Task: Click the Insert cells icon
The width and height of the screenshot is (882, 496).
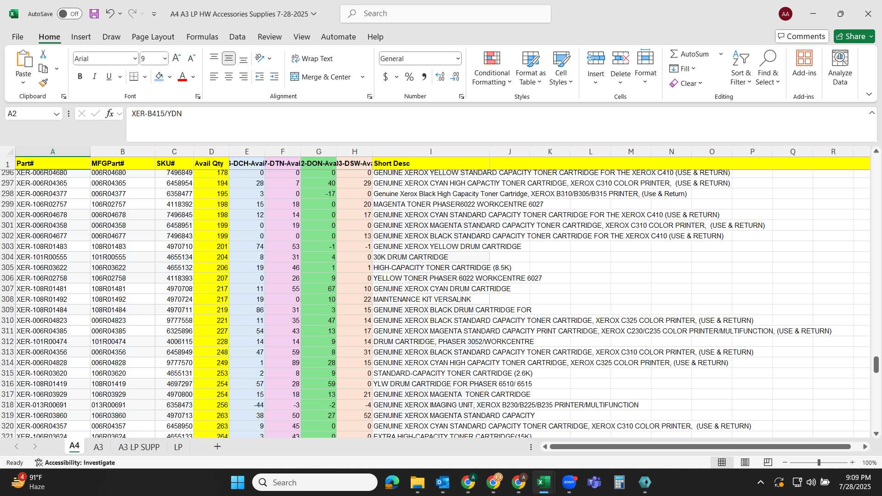Action: coord(596,58)
